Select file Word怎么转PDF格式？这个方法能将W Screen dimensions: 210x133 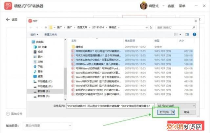click(x=132, y=77)
